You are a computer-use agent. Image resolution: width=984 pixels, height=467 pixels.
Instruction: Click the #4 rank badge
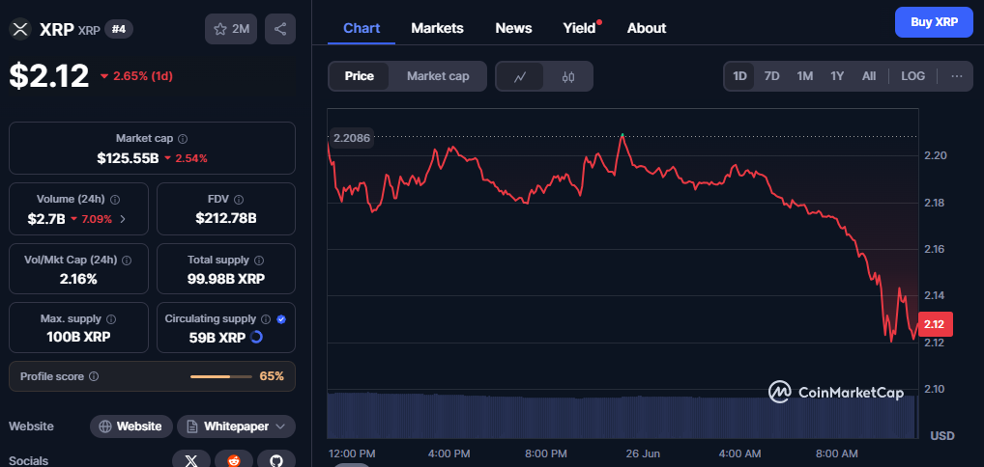click(x=119, y=29)
